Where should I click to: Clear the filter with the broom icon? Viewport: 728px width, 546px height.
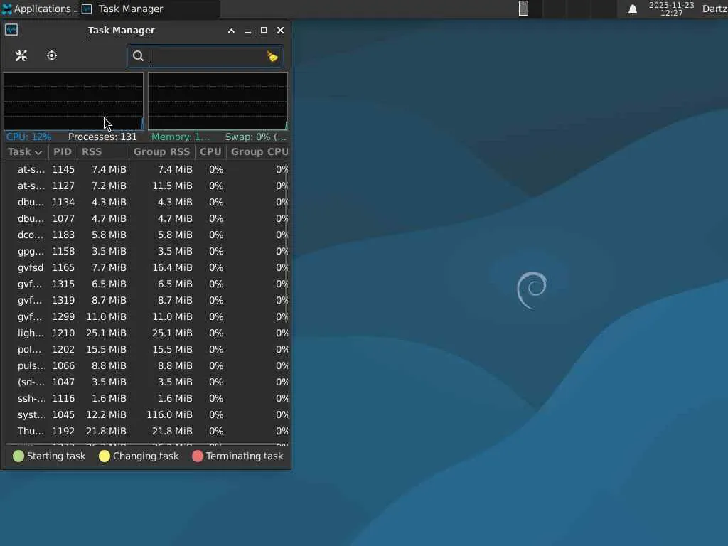click(272, 57)
